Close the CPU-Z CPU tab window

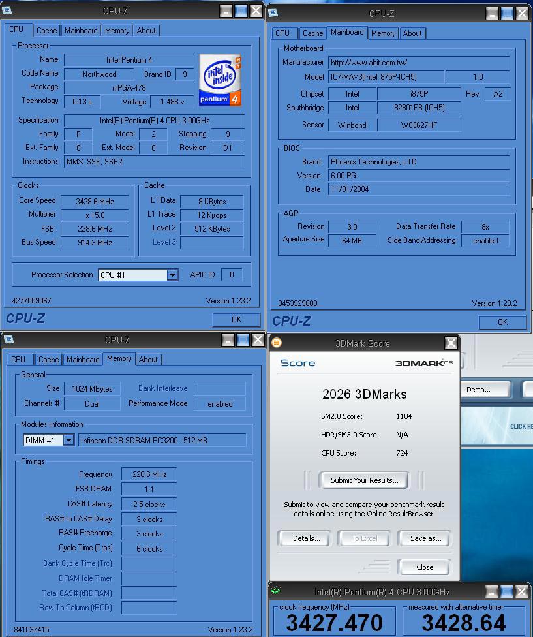click(x=256, y=11)
